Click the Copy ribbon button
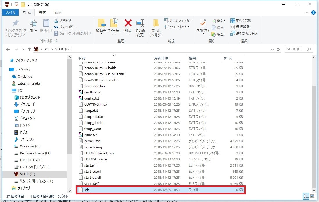This screenshot has height=202, width=319. (33, 26)
